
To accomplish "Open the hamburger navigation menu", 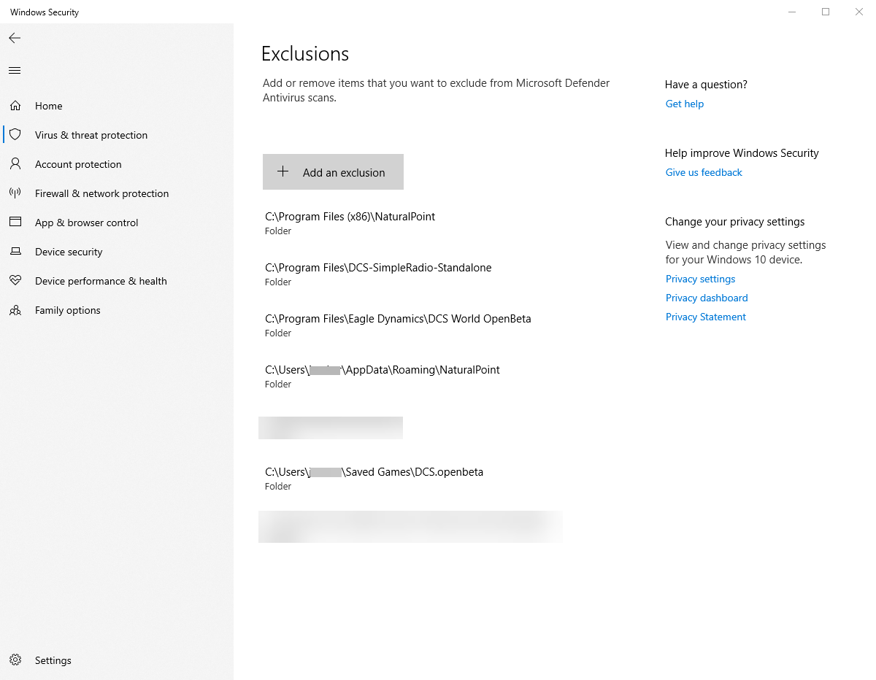I will tap(15, 71).
